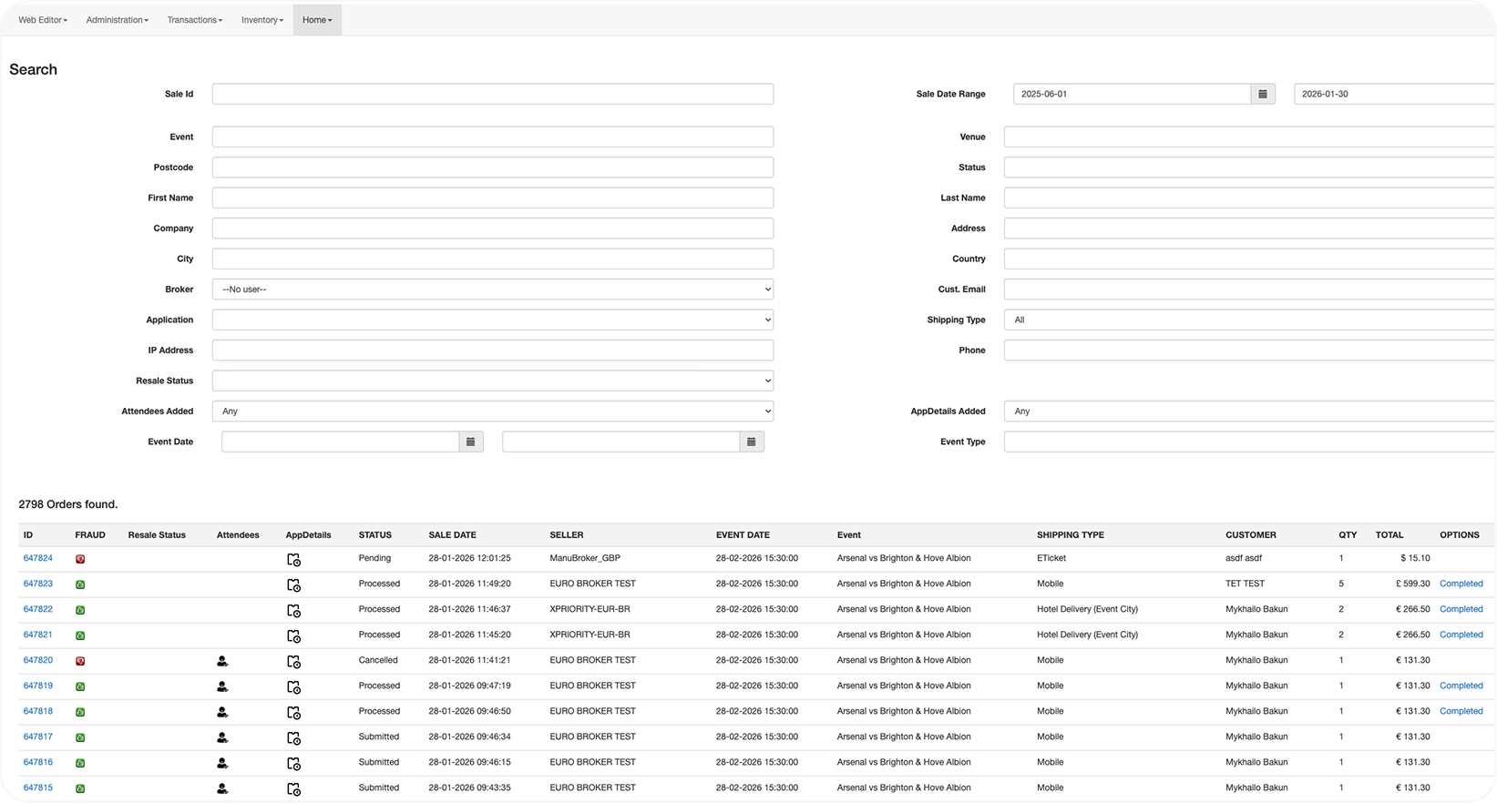Click Completed option for order 647818

click(x=1461, y=711)
